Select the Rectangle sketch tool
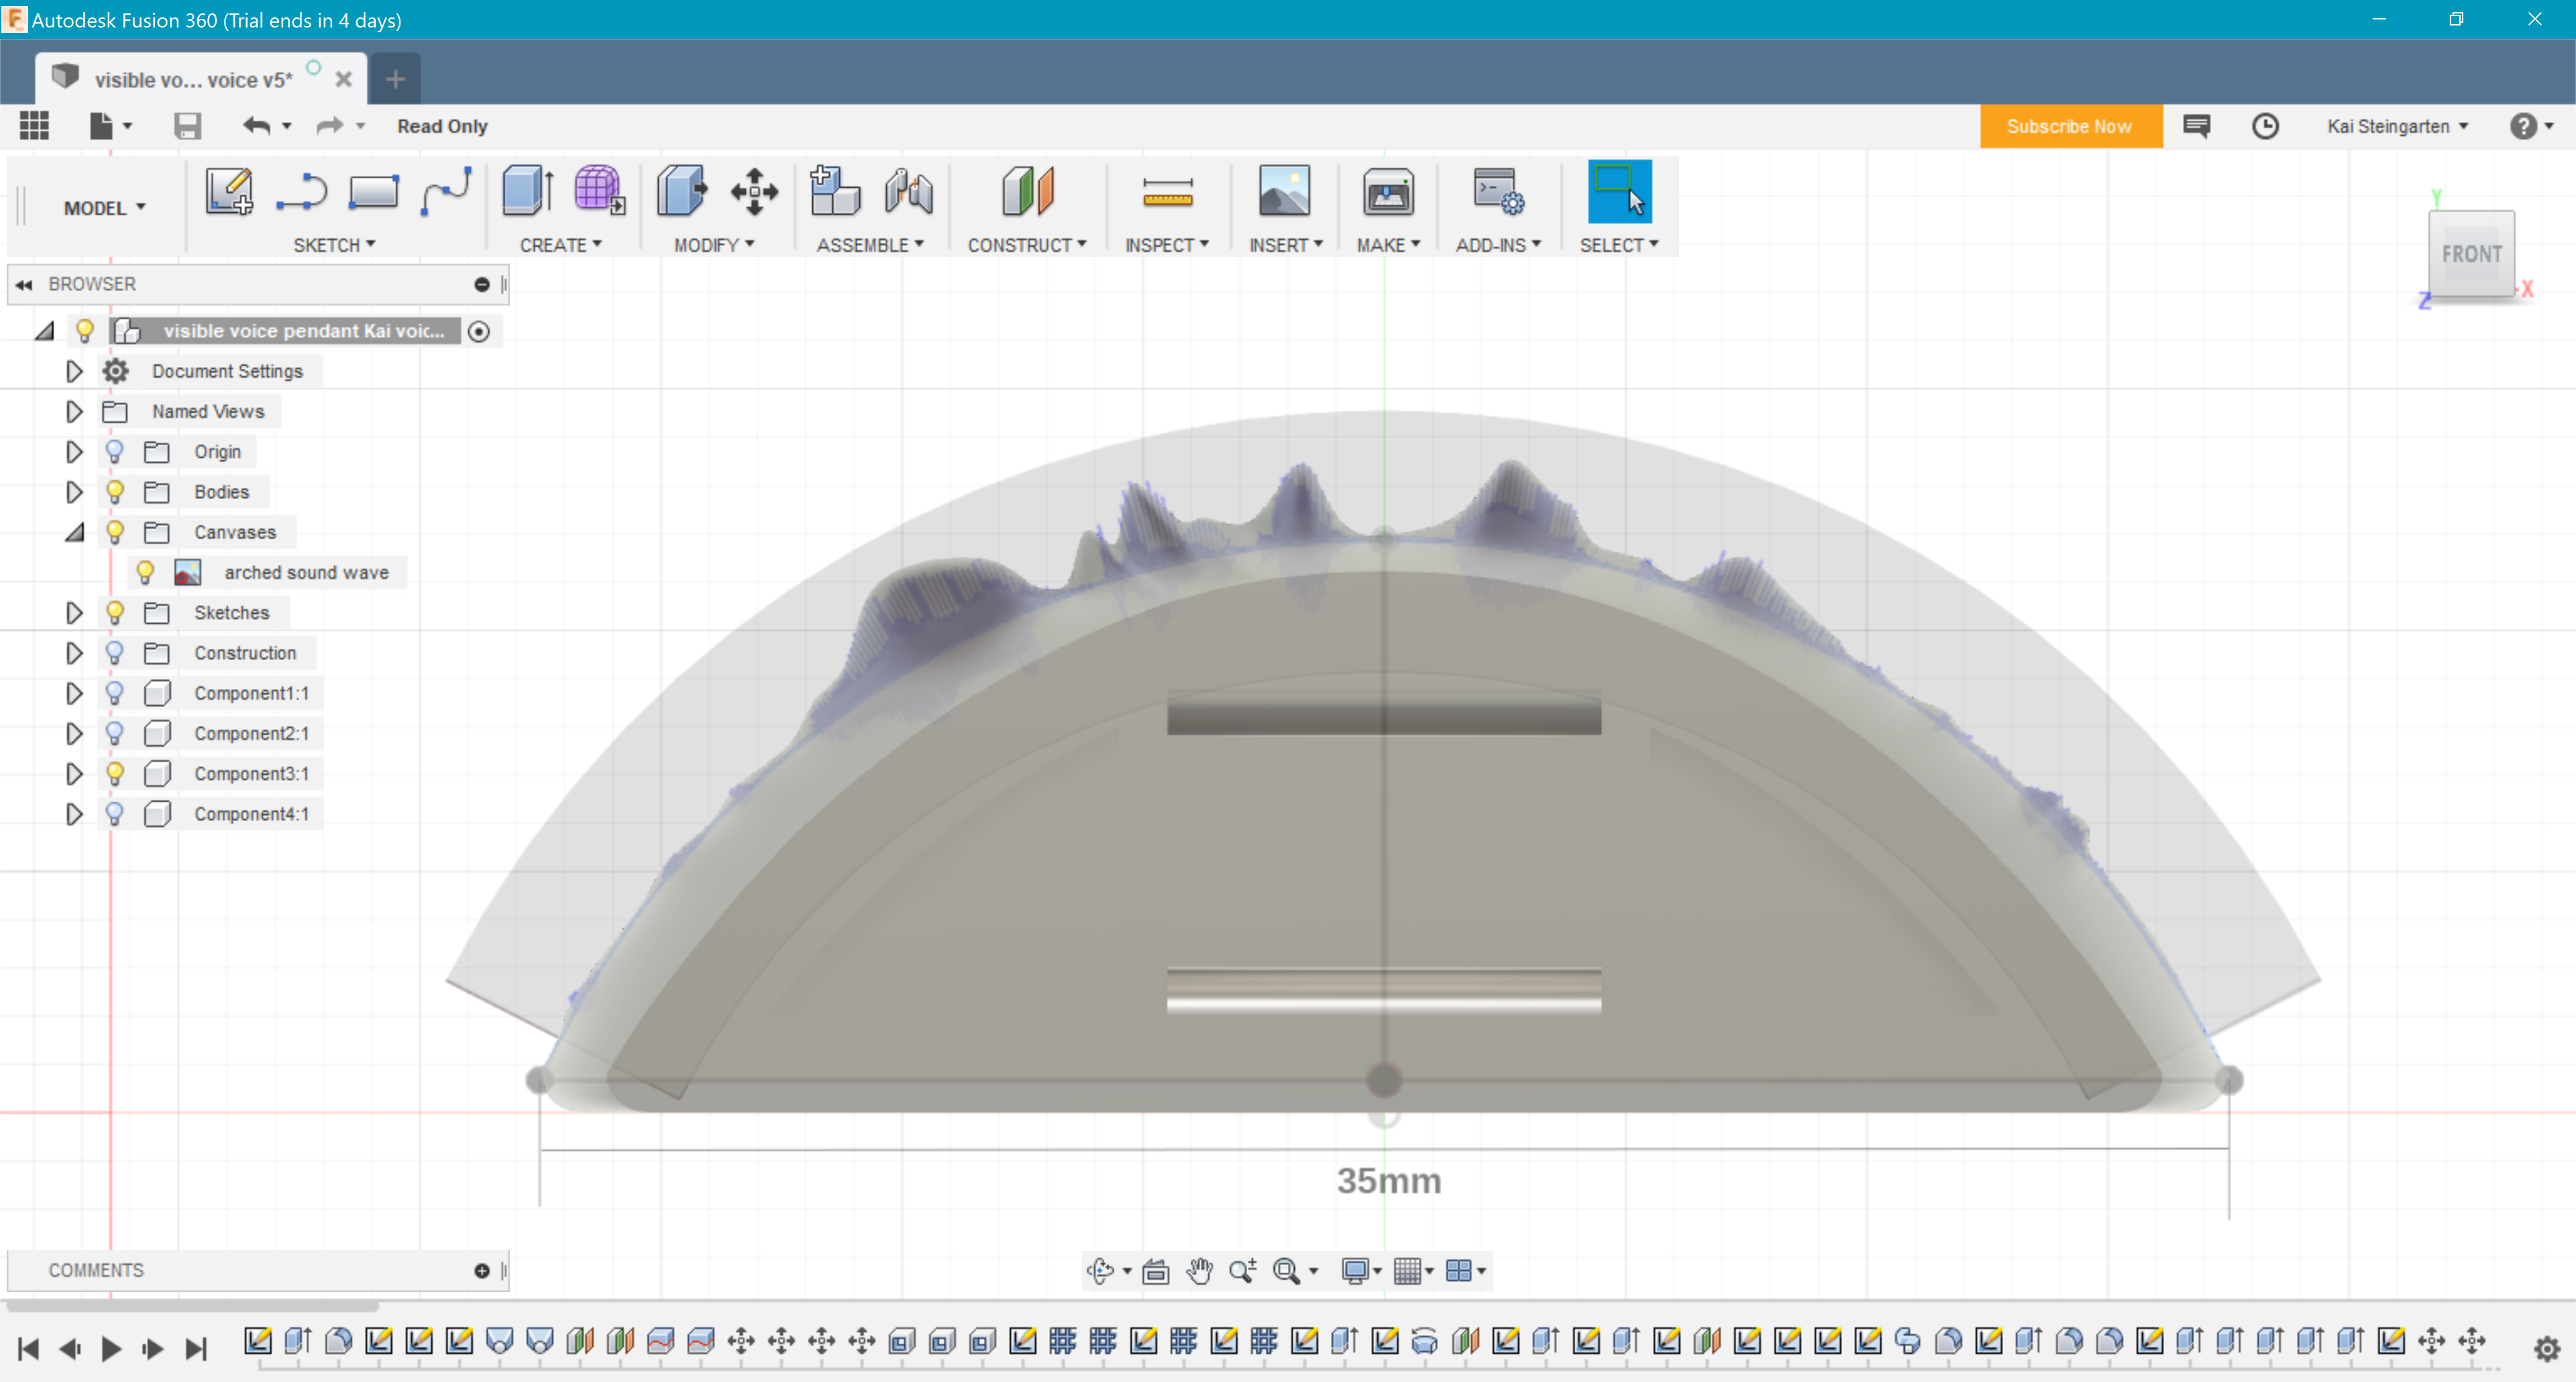2576x1382 pixels. 373,191
